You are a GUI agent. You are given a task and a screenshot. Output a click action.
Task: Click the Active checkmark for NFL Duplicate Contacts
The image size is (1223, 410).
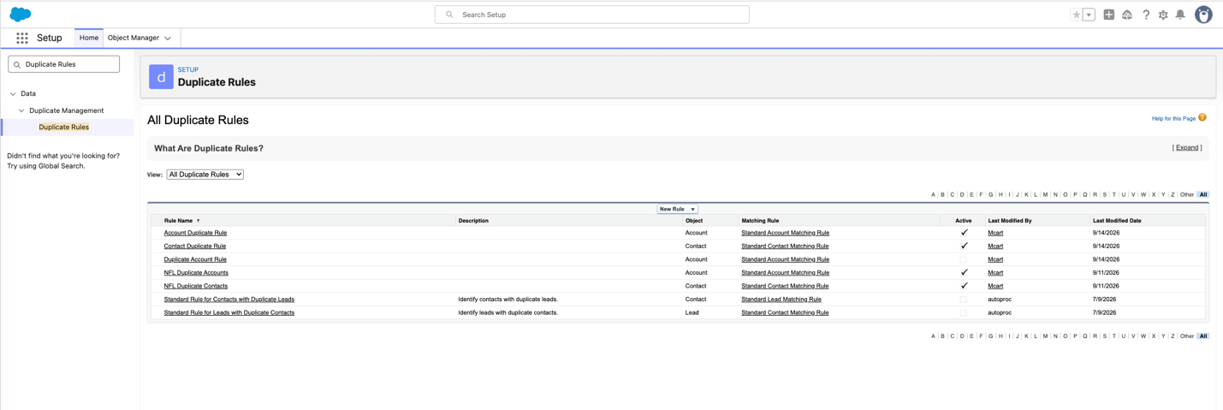point(964,286)
